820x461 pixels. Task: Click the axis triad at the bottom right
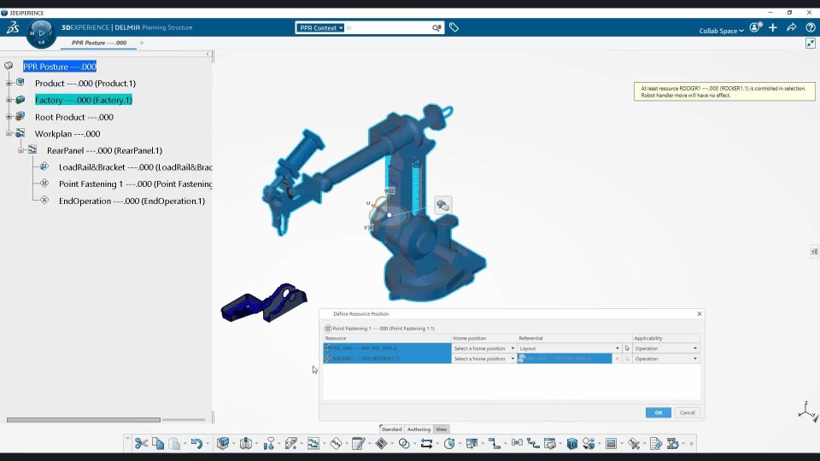(x=807, y=411)
